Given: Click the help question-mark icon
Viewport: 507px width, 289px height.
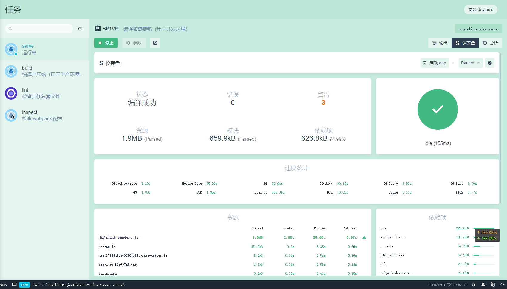Looking at the screenshot, I should click(x=490, y=63).
